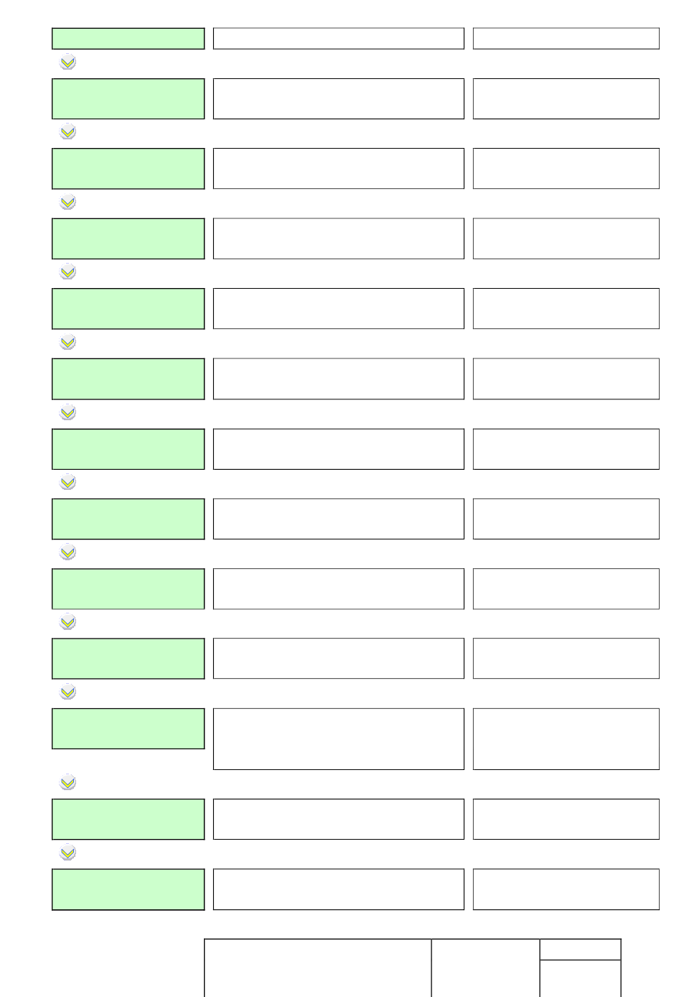Click the tallest right-hand white box

click(566, 739)
